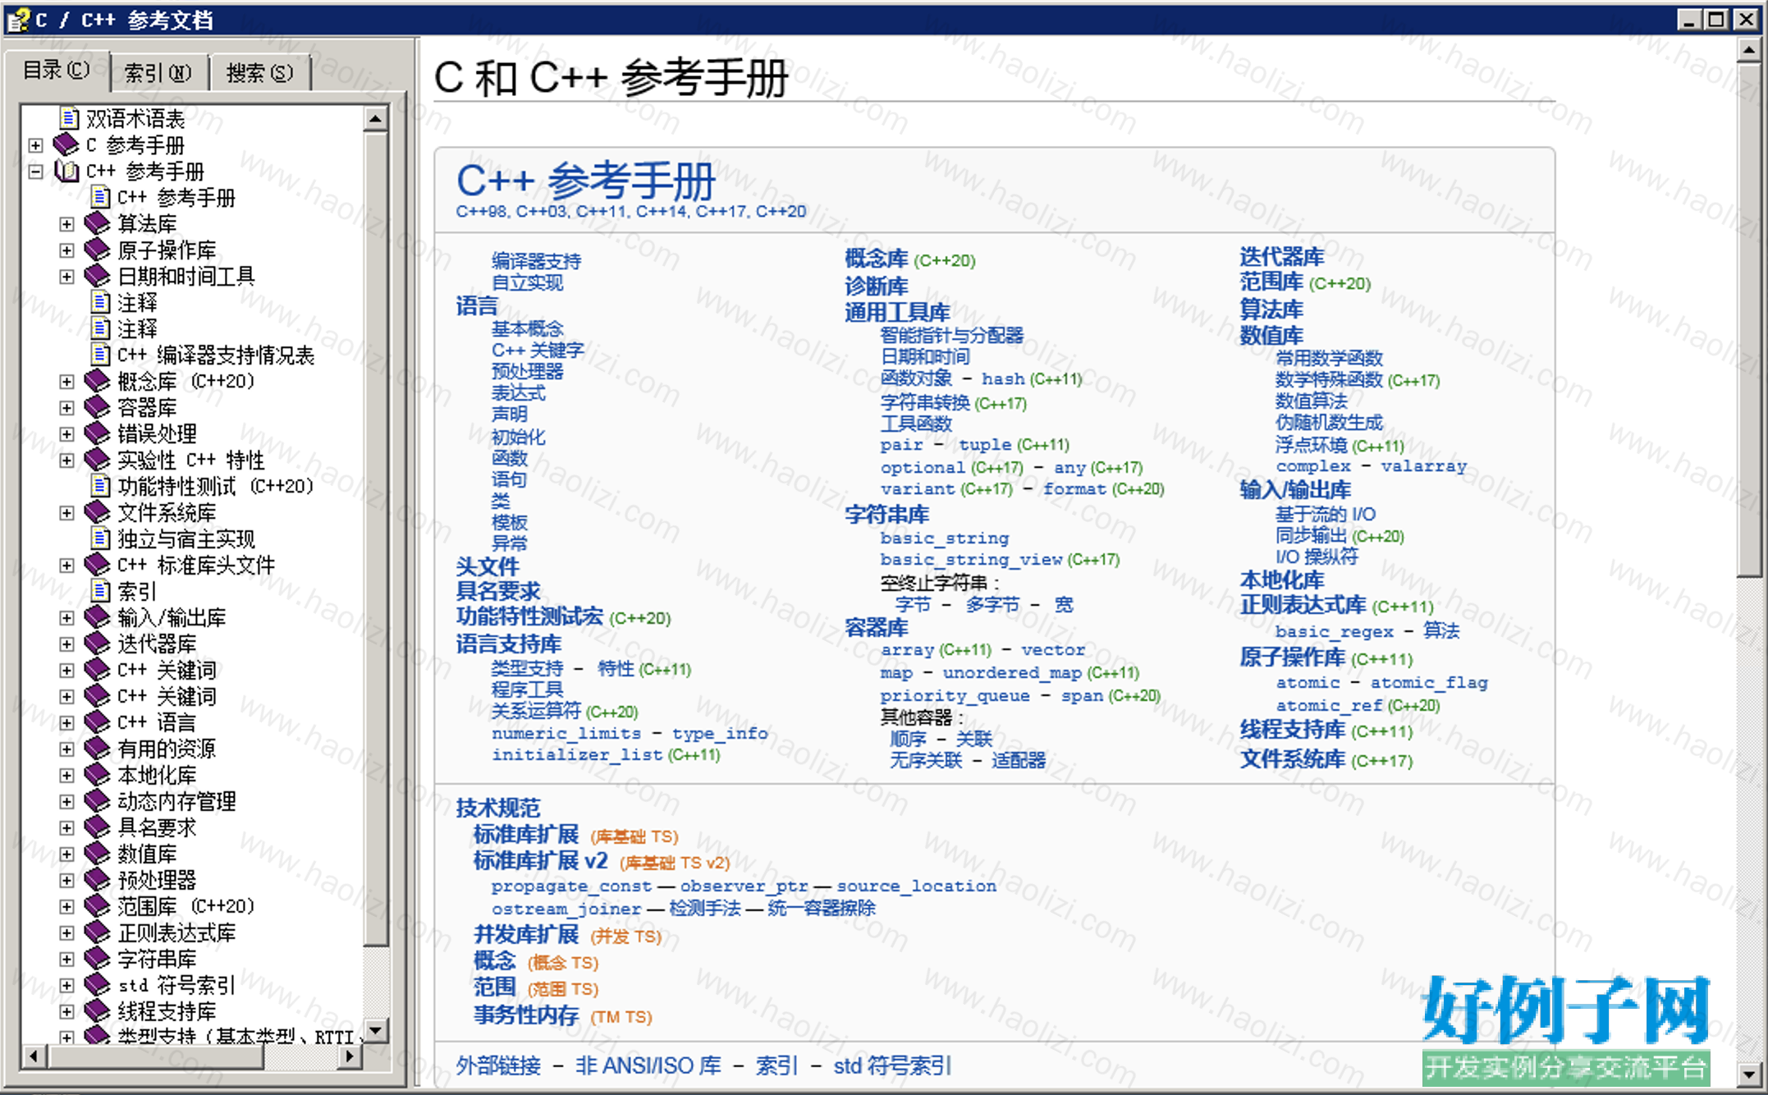
Task: Click the closed book icon of C 参考手册
Action: point(66,145)
